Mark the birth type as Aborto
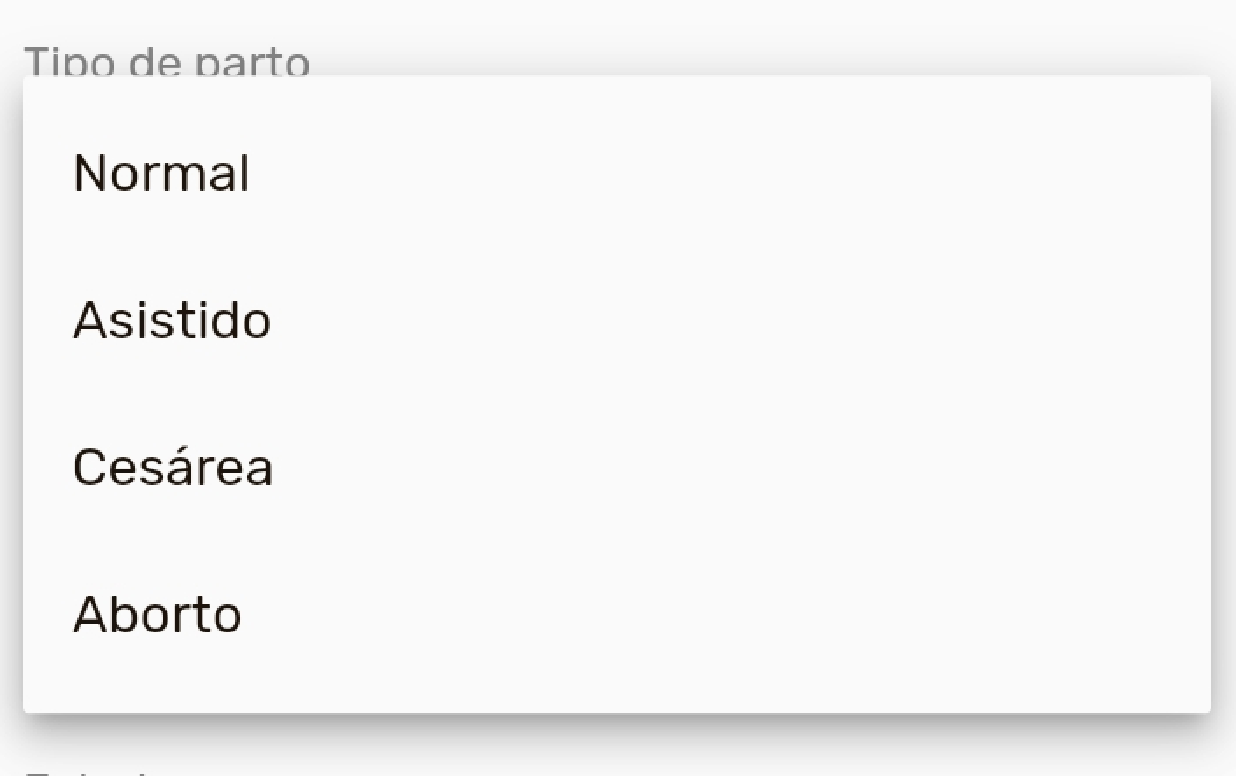The image size is (1236, 776). (158, 614)
